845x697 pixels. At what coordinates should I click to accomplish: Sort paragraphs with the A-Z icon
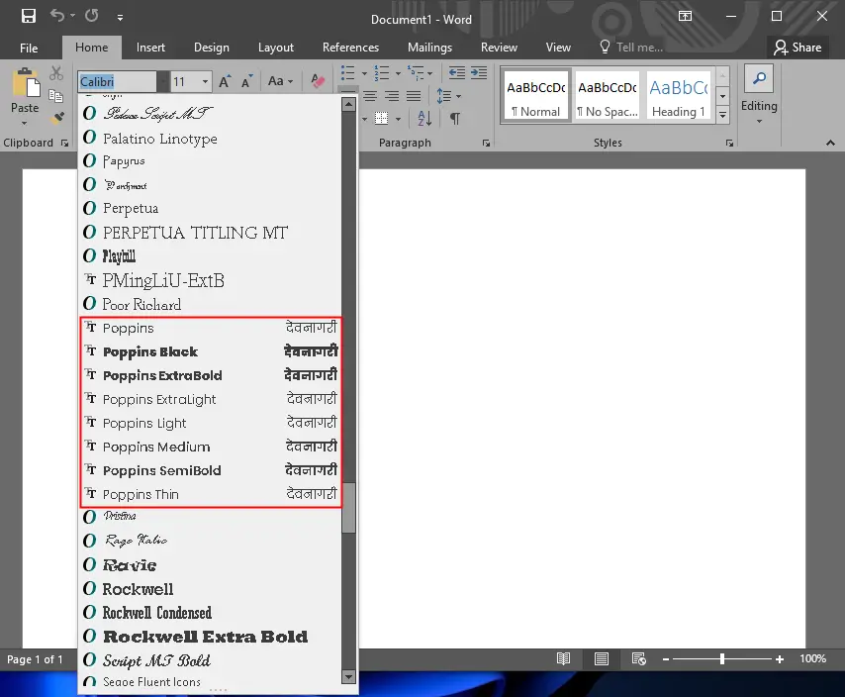[424, 118]
